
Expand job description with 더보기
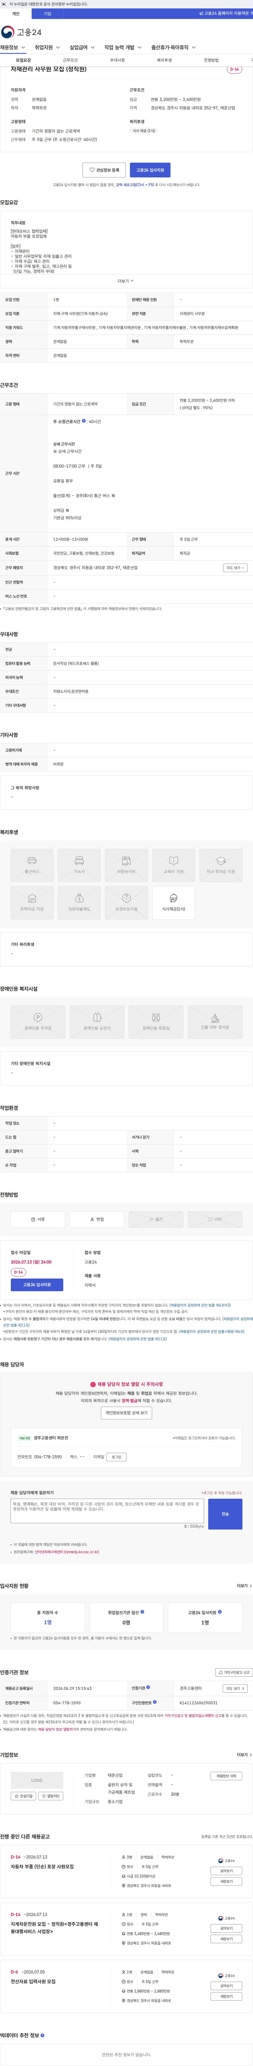(x=126, y=281)
